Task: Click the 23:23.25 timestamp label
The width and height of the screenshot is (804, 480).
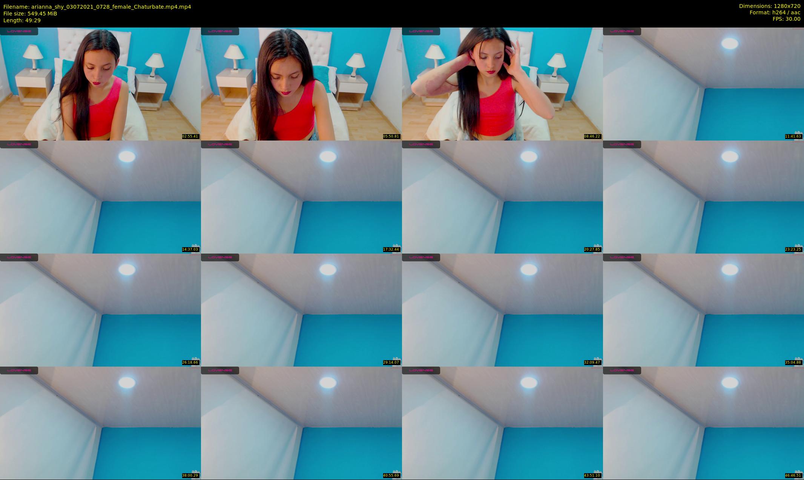Action: [793, 249]
